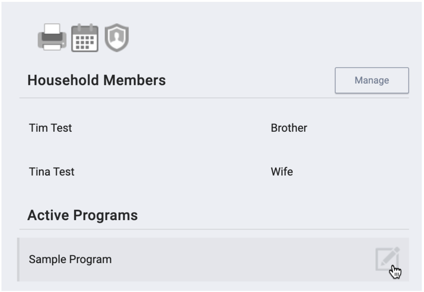Click the left accent bar of Sample Program row
The width and height of the screenshot is (424, 292).
click(x=18, y=259)
